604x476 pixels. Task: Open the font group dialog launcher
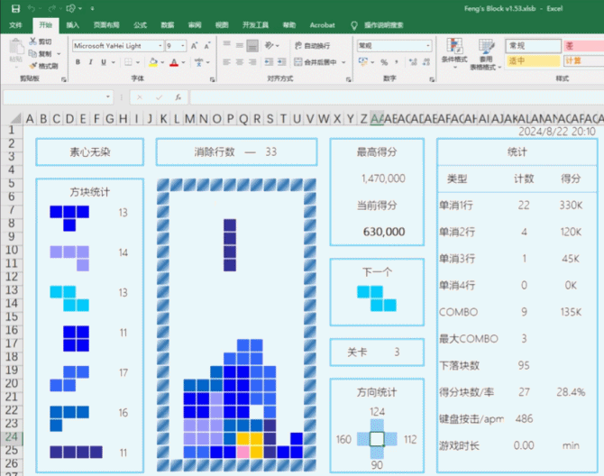point(212,79)
